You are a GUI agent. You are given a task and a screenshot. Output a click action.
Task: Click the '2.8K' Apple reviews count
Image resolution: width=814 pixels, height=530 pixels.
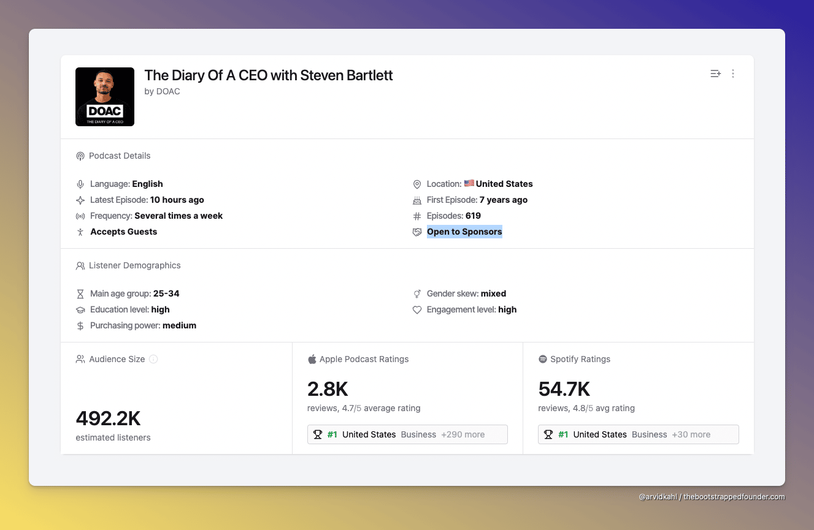click(x=328, y=389)
